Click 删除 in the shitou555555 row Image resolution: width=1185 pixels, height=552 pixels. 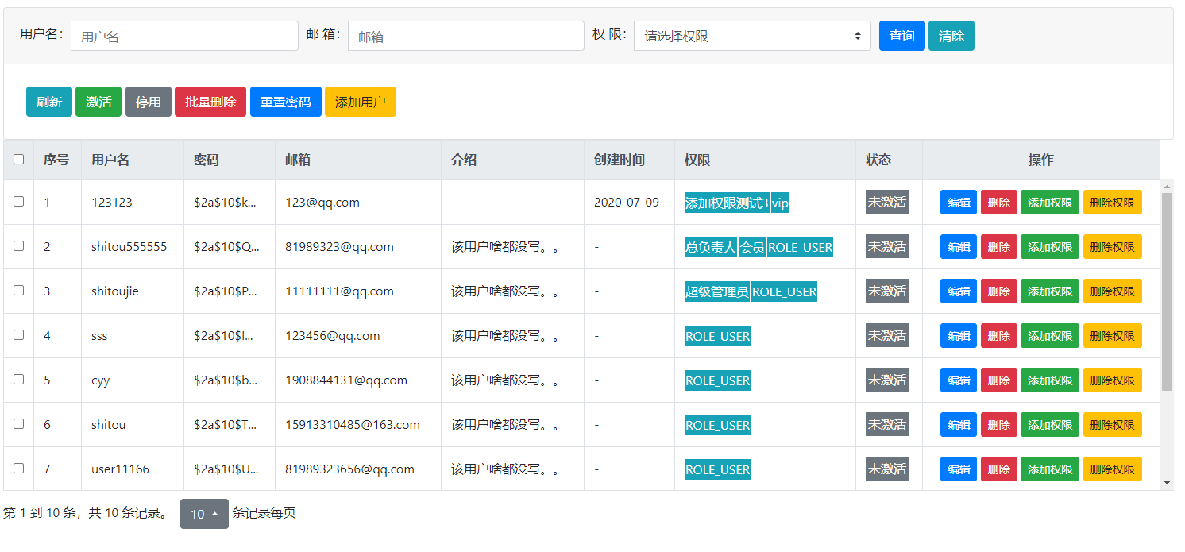(x=999, y=247)
